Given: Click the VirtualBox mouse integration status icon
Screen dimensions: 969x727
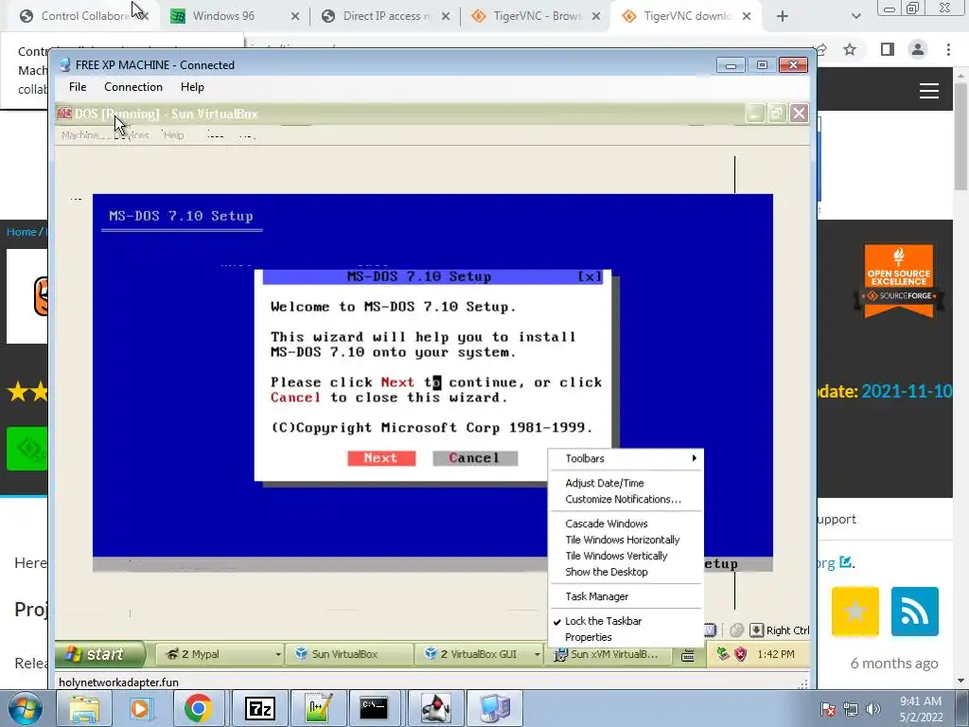Looking at the screenshot, I should click(x=736, y=629).
